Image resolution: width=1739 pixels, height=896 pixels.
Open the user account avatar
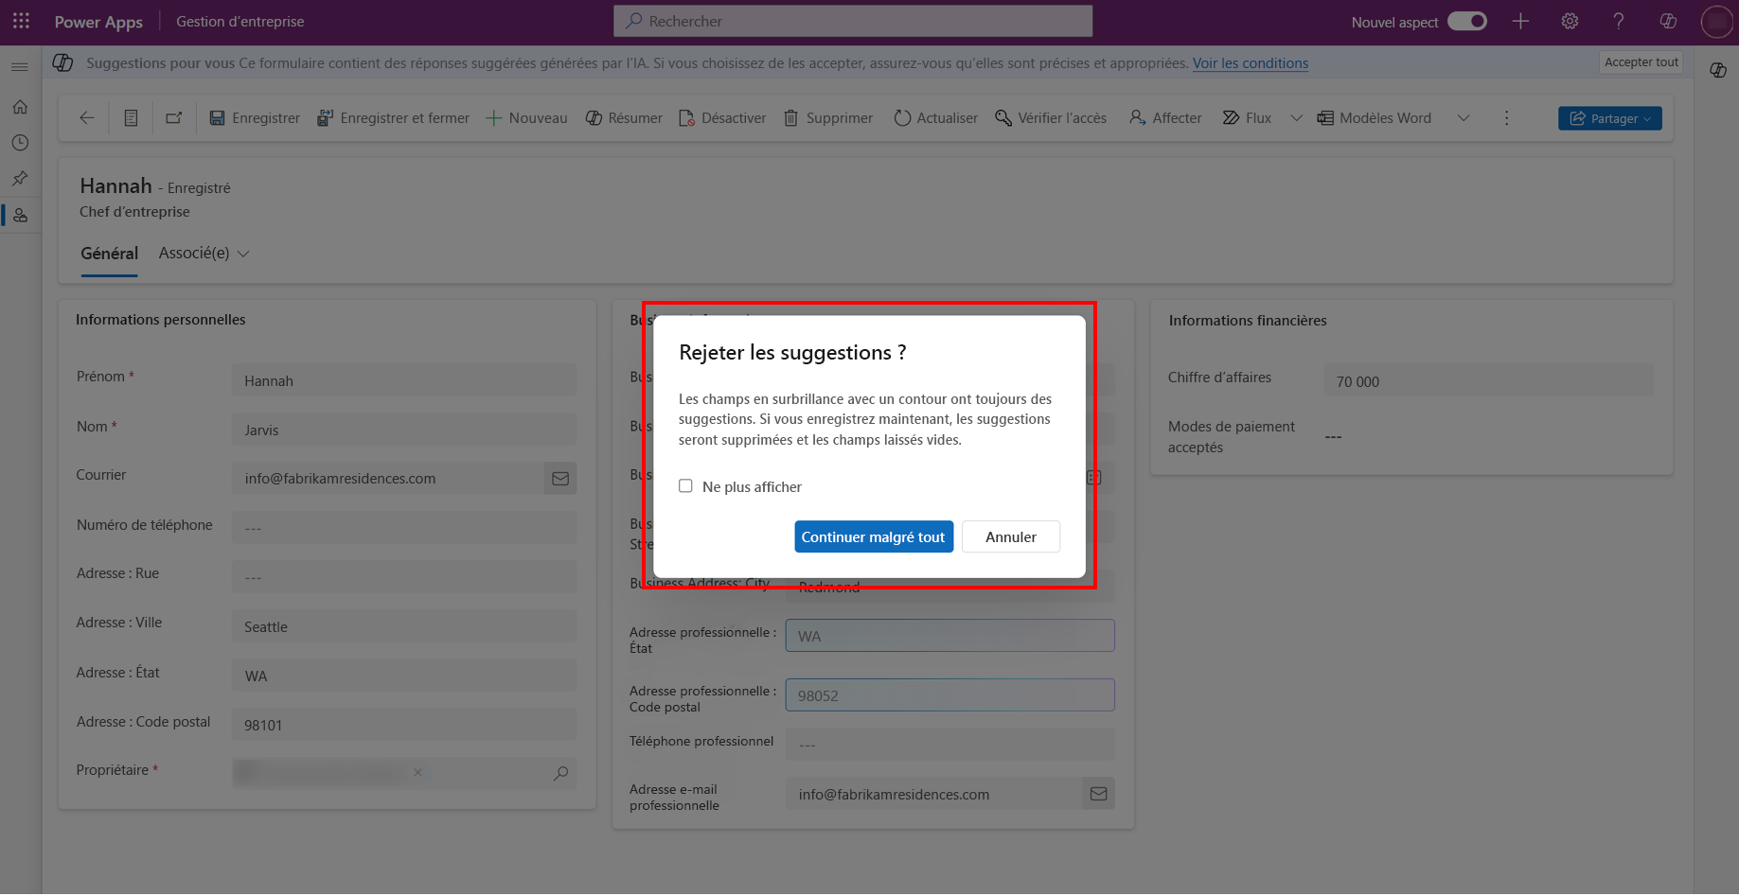1716,21
